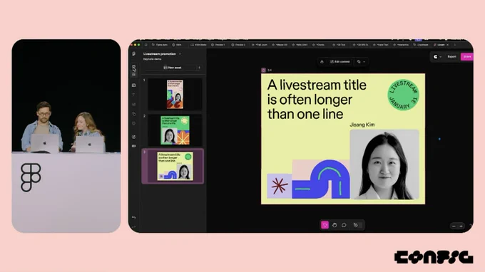The width and height of the screenshot is (485, 272).
Task: Click the New asset button
Action: coord(173,68)
